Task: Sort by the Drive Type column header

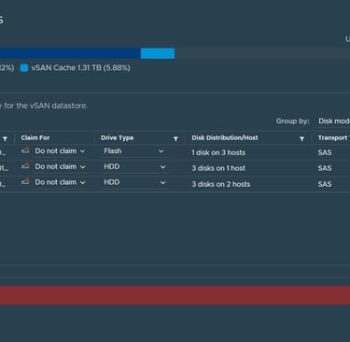Action: tap(117, 138)
